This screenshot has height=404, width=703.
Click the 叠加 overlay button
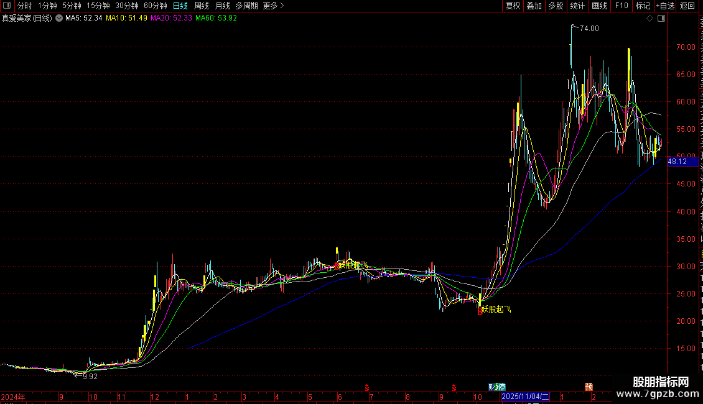tap(534, 6)
